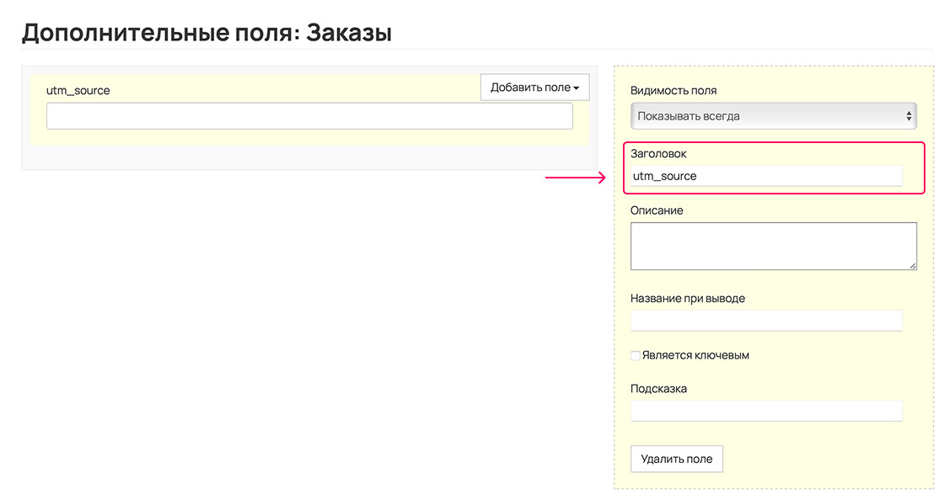Click the "Подсказка" label text
The height and width of the screenshot is (500, 944).
tap(658, 389)
